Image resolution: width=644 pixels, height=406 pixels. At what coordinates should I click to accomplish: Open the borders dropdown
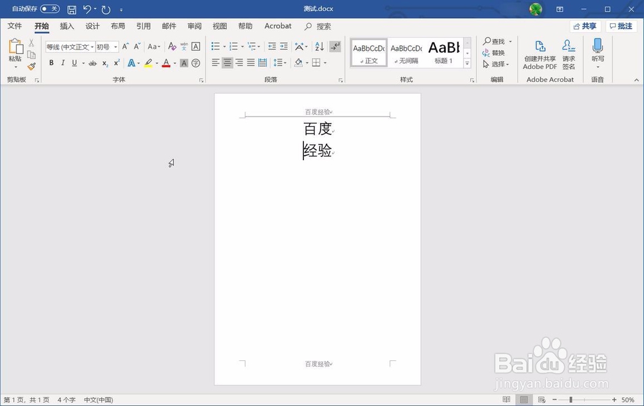325,63
